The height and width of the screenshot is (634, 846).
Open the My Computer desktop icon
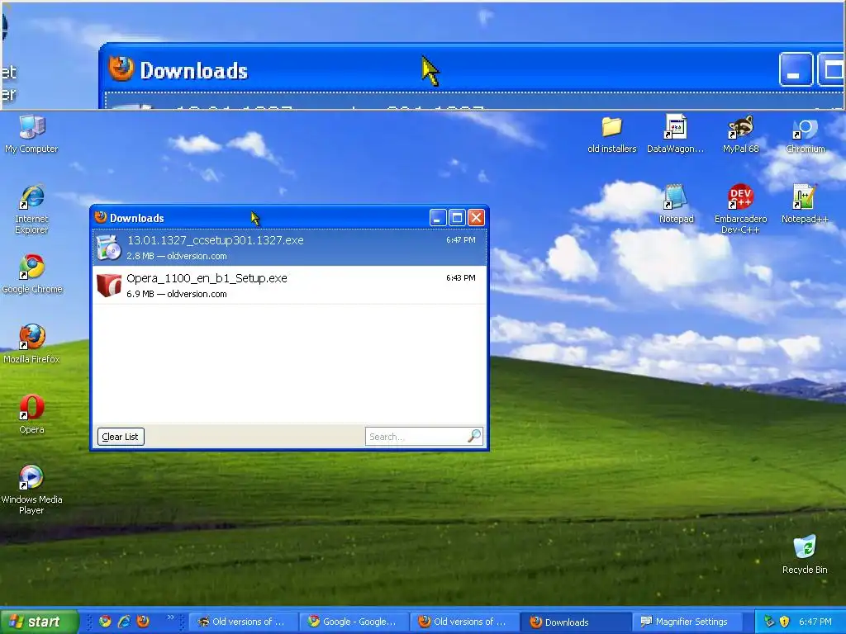point(32,134)
